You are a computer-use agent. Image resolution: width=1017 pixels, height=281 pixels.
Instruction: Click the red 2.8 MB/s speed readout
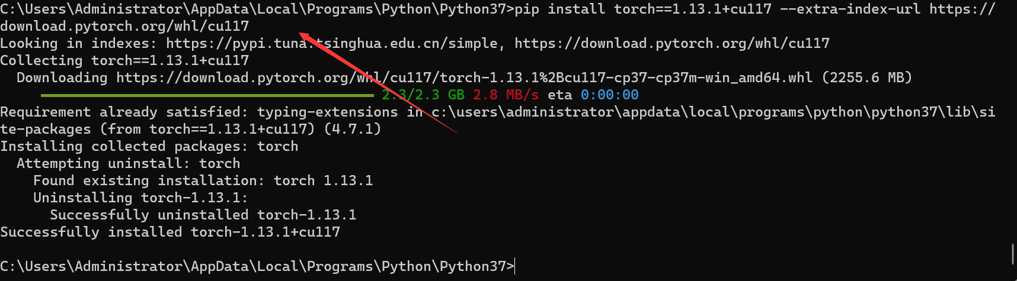click(x=506, y=95)
